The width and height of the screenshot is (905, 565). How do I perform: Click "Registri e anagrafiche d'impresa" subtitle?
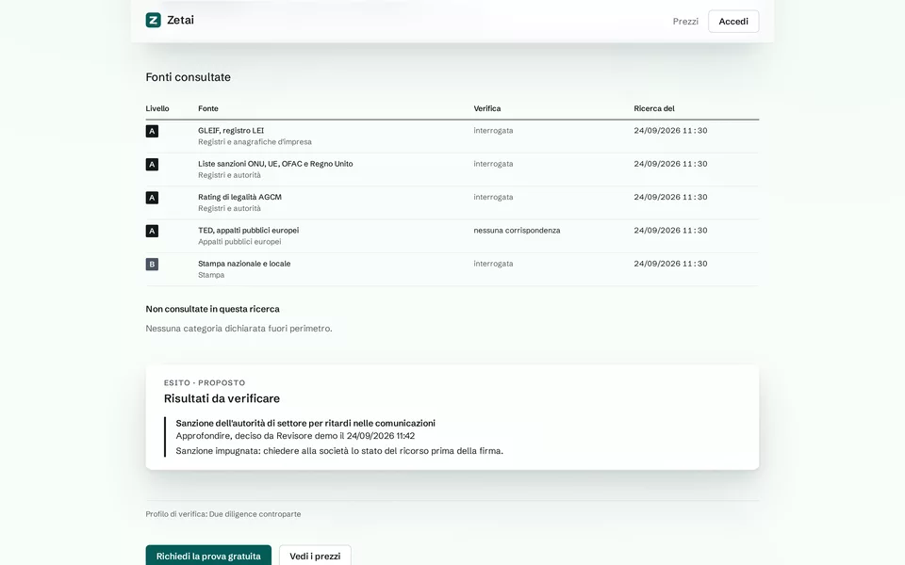255,142
